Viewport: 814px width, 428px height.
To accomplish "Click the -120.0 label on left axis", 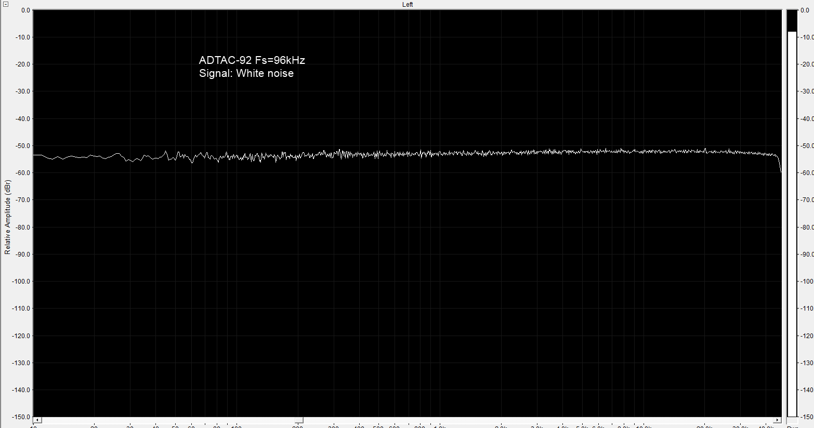I will pos(22,336).
